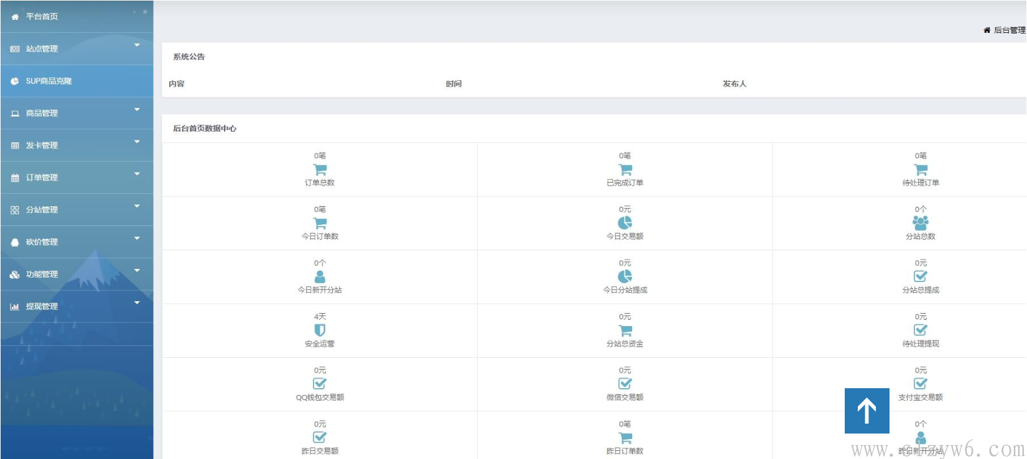Image resolution: width=1027 pixels, height=459 pixels.
Task: Expand the 提现管理 dropdown arrow
Action: [x=137, y=303]
